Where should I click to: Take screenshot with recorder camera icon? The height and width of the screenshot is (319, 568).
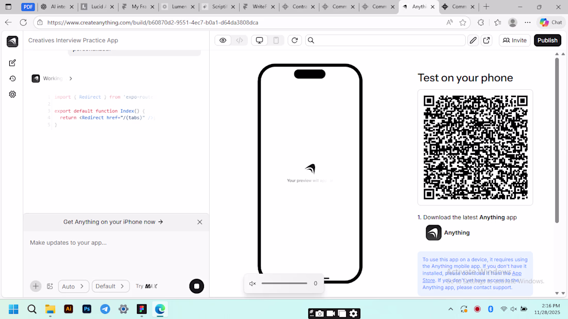(320, 313)
